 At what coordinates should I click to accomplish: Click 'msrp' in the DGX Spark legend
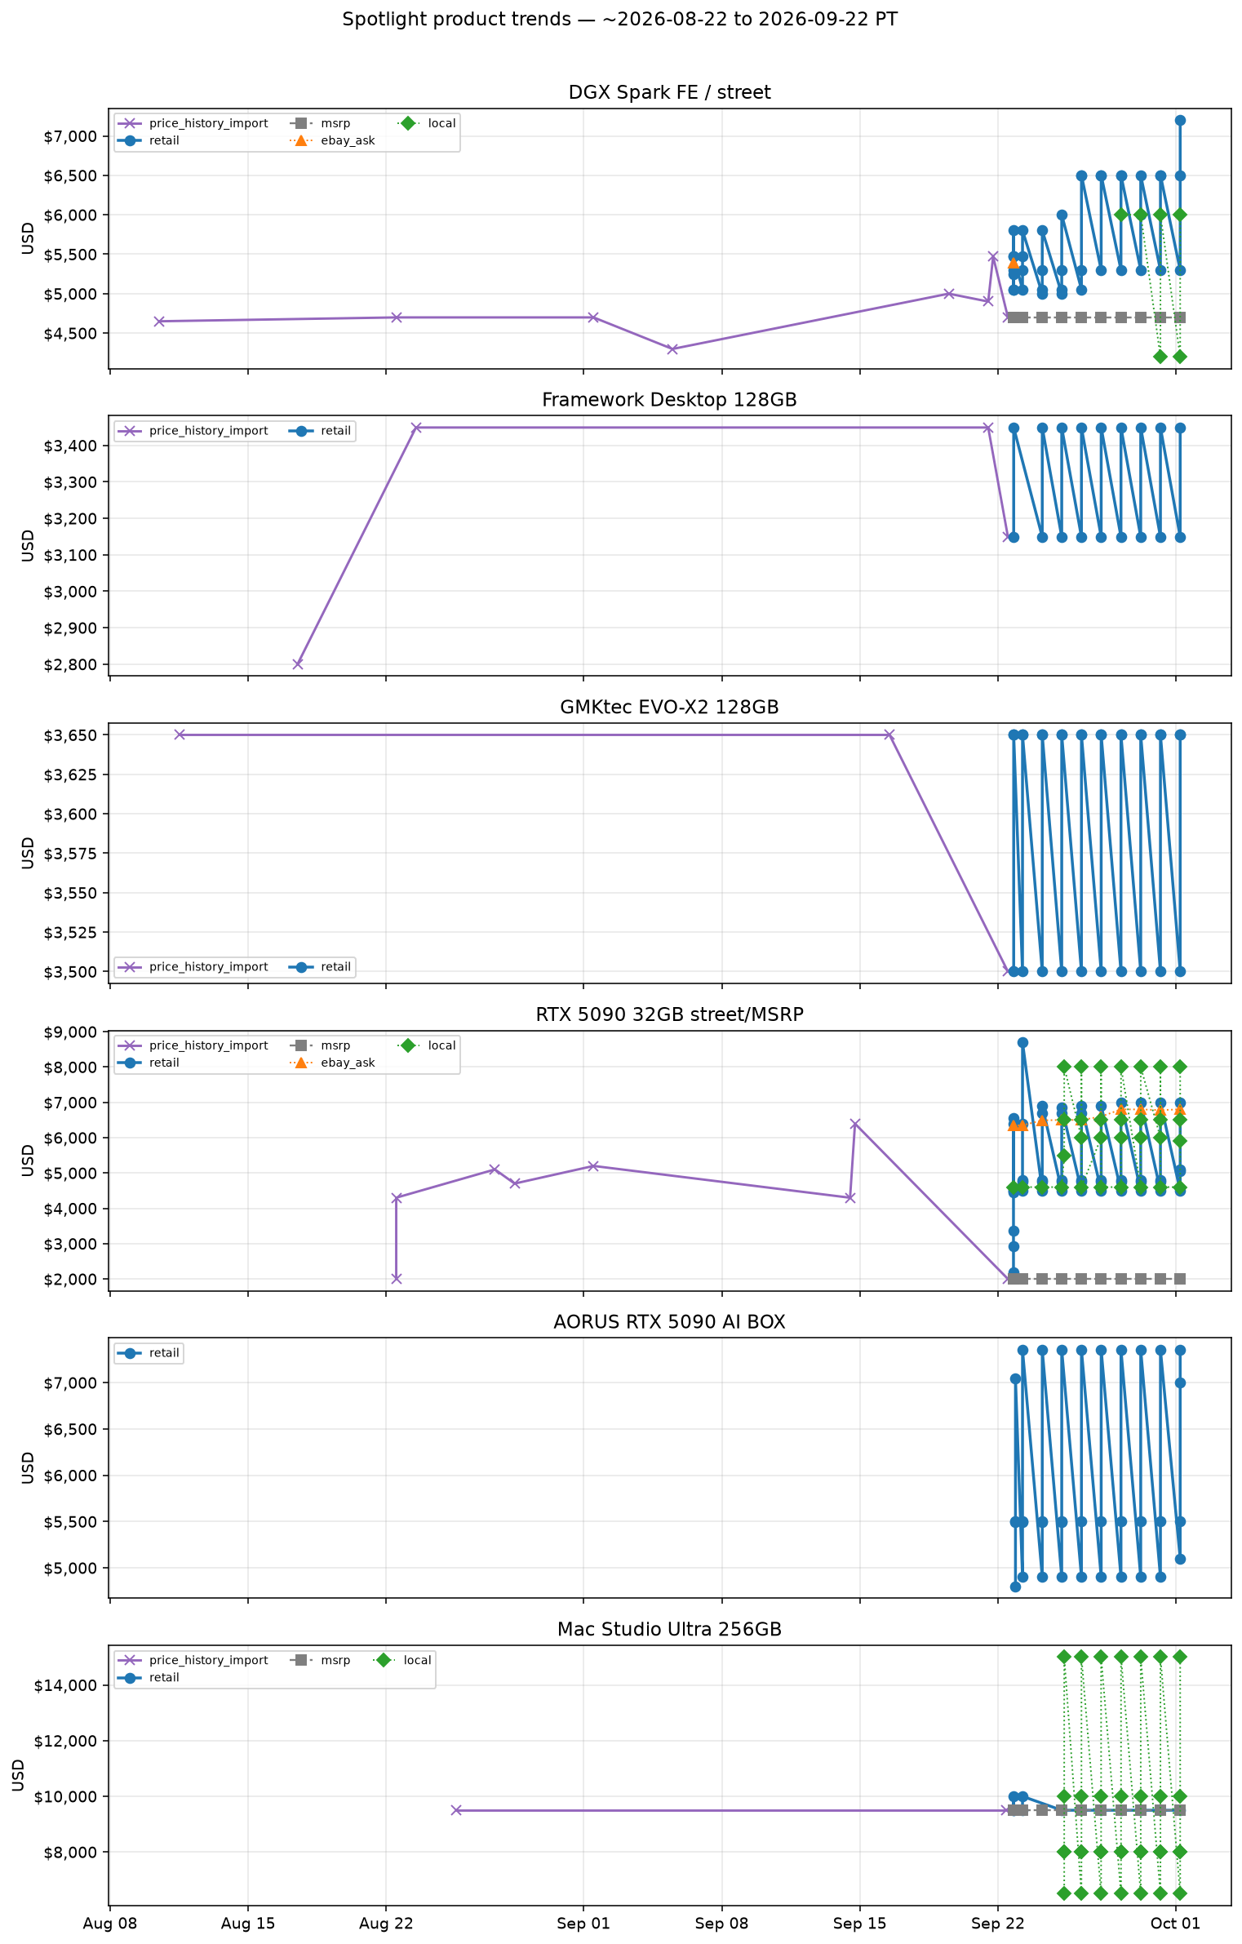click(x=335, y=123)
